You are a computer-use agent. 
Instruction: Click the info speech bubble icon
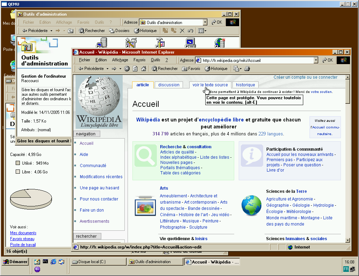[252, 156]
